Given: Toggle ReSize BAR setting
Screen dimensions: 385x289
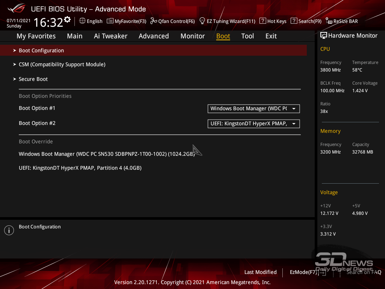Looking at the screenshot, I should pos(346,21).
